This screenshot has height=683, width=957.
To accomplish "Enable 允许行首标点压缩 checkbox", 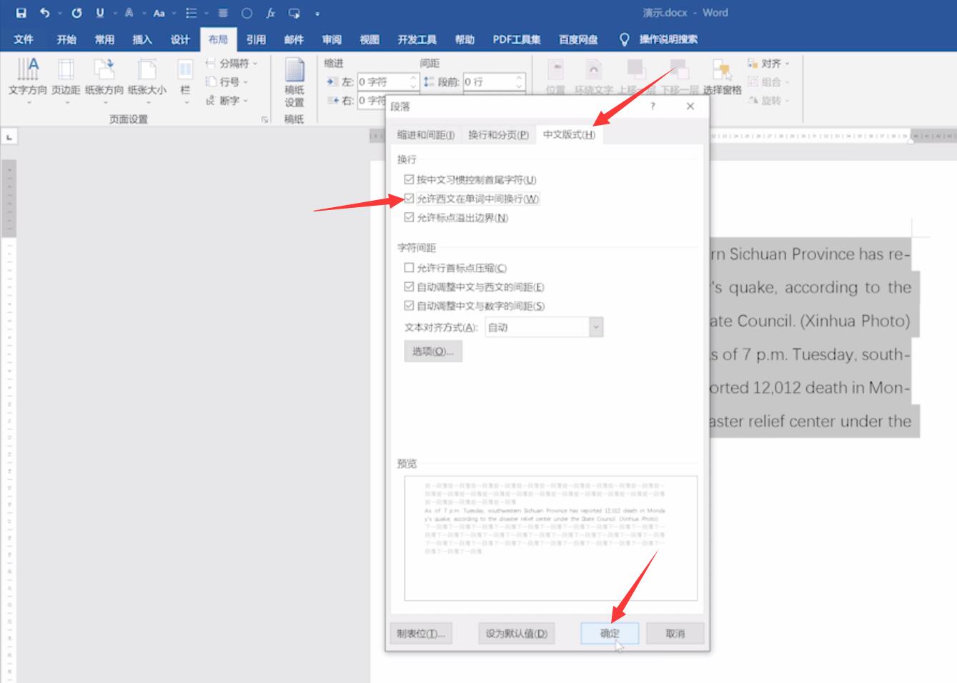I will (x=409, y=268).
